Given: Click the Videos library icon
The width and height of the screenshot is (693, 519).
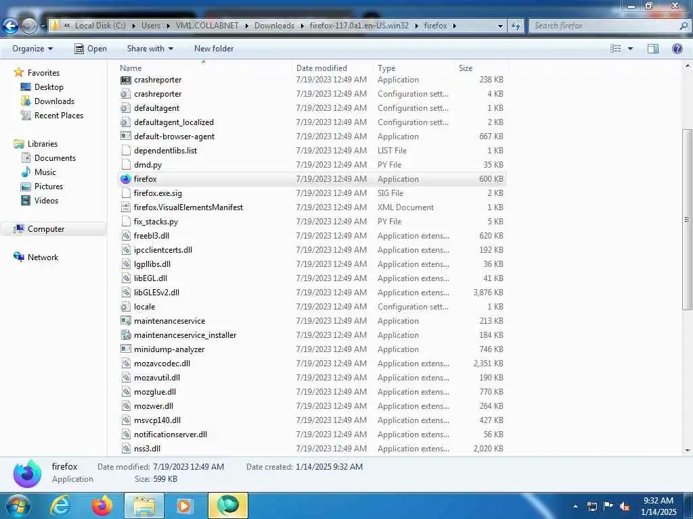Looking at the screenshot, I should [26, 200].
